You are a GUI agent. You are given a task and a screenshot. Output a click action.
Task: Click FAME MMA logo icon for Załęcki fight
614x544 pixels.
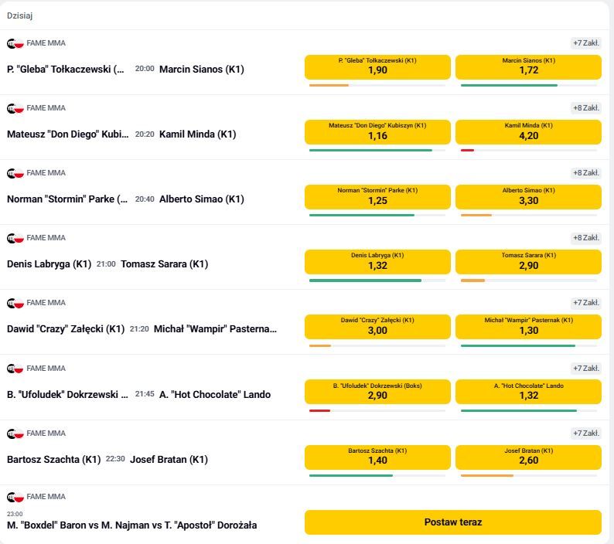(15, 303)
